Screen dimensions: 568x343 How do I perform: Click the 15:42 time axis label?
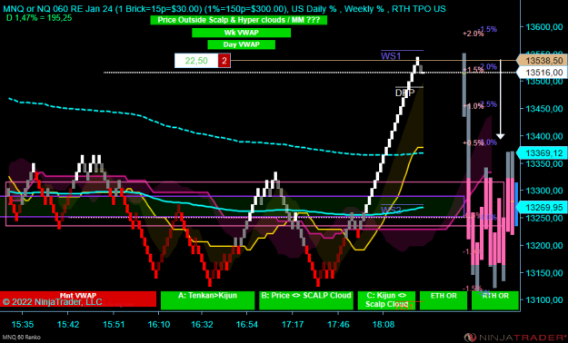click(68, 325)
